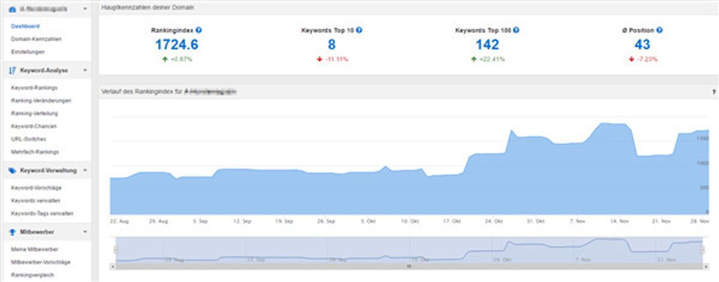This screenshot has height=282, width=719.
Task: Click the Rankingindex value 1724.6
Action: [x=177, y=45]
